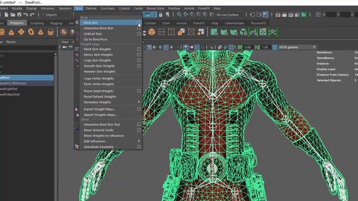Image resolution: width=358 pixels, height=201 pixels.
Task: Switch to the CameraShake shelf tab
Action: pyautogui.click(x=234, y=23)
